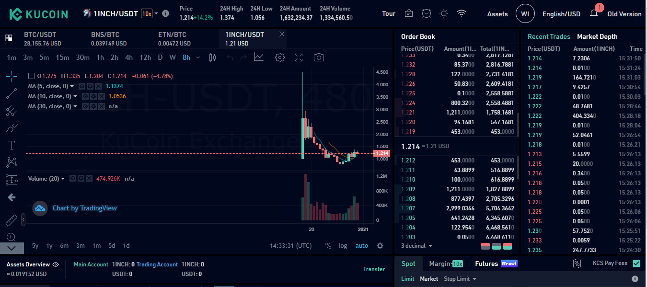This screenshot has height=287, width=647.
Task: Collapse the OHLC legend box
Action: pyautogui.click(x=31, y=76)
